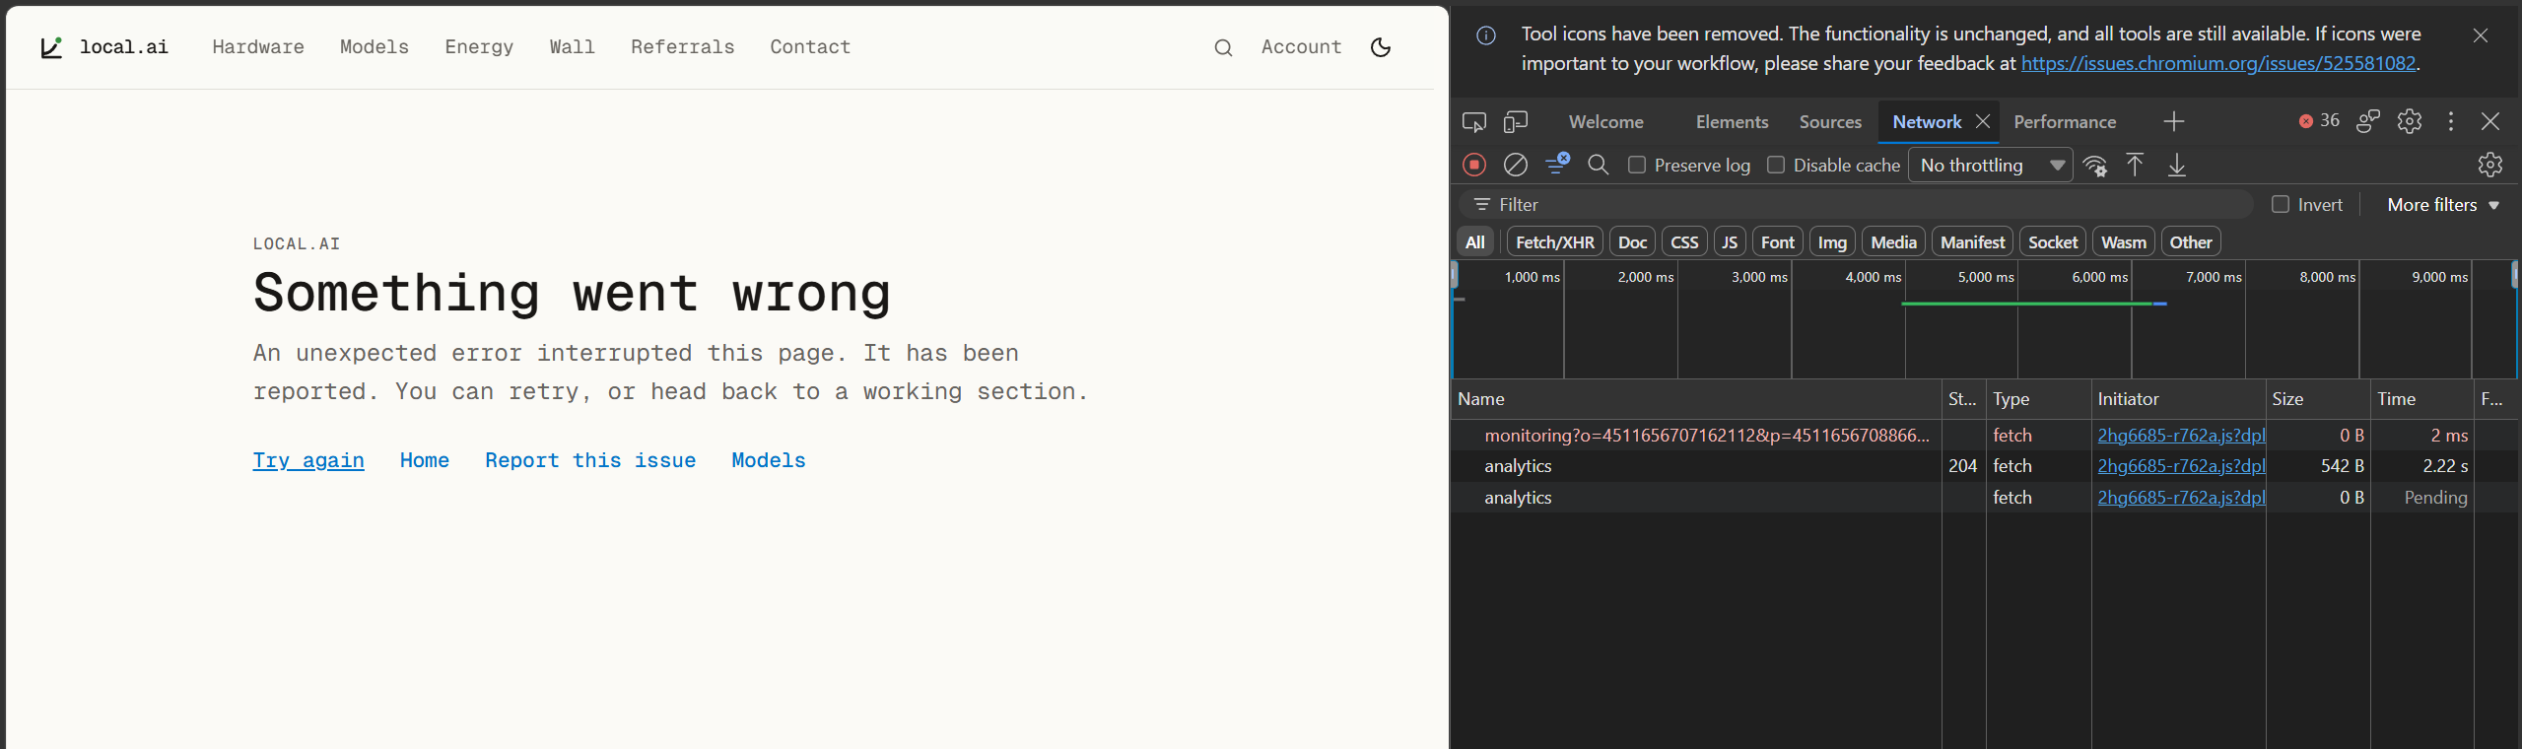
Task: Open the chromium issues feedback link
Action: (2218, 63)
